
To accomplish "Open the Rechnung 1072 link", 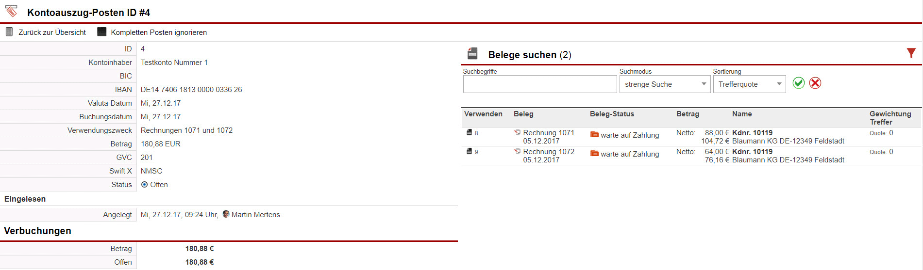I will click(548, 152).
